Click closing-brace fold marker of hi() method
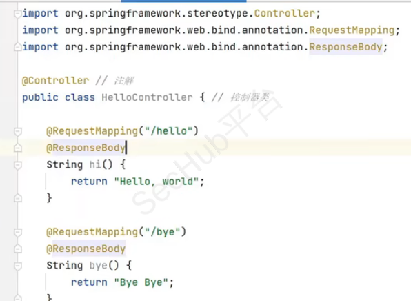 (x=18, y=198)
